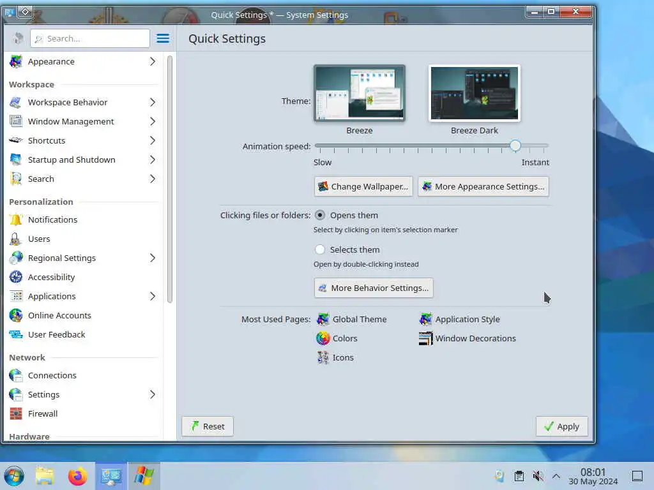Click the User Feedback icon
Screen dimensions: 654x490
(16, 334)
